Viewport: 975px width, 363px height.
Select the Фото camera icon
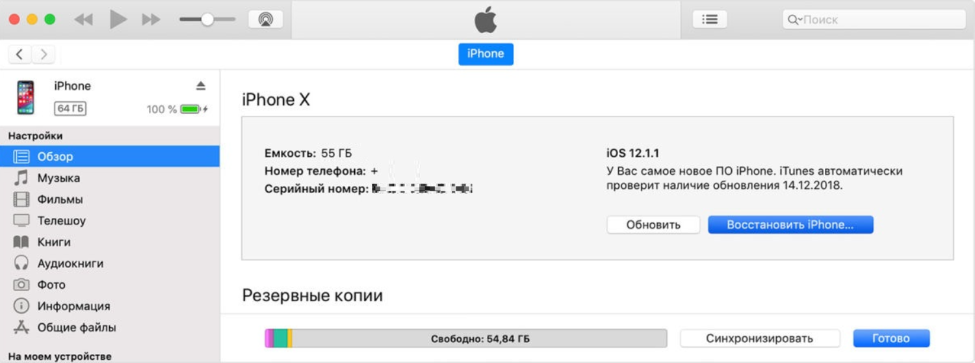(21, 284)
